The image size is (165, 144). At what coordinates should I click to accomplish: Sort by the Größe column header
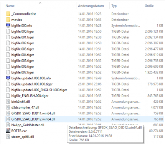click(149, 6)
